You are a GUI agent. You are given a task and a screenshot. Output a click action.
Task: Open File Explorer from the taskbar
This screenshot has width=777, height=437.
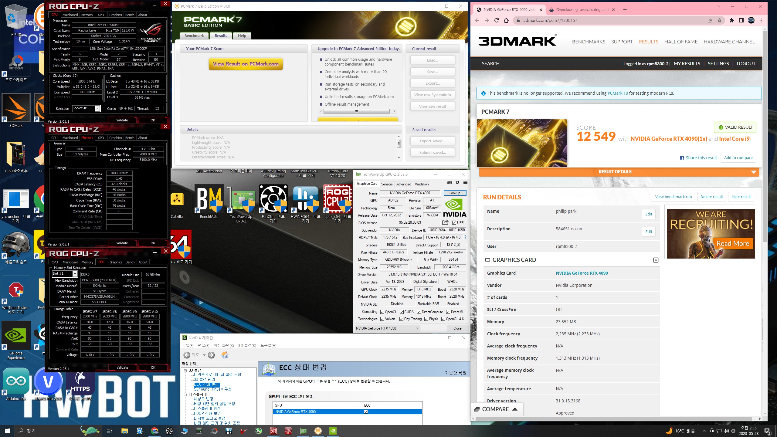click(x=124, y=431)
